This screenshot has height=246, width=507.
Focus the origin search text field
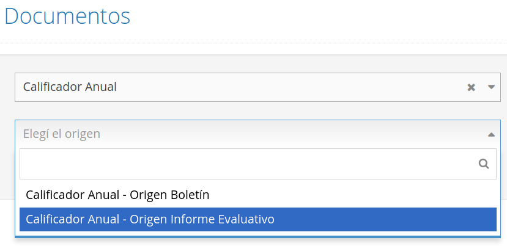coord(257,164)
